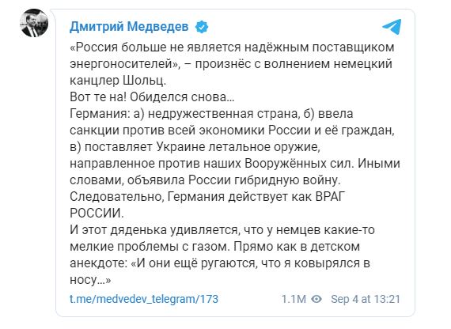The width and height of the screenshot is (451, 329).
Task: Click the line starting И этот дяденька
Action: (222, 230)
